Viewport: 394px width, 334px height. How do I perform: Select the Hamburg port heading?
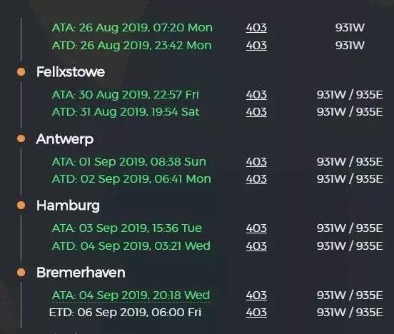coord(68,206)
